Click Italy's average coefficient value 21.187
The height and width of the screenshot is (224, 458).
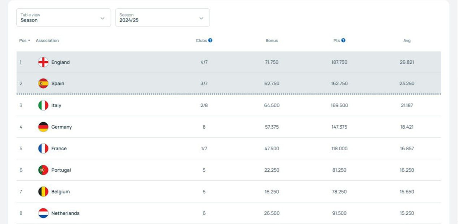[407, 105]
